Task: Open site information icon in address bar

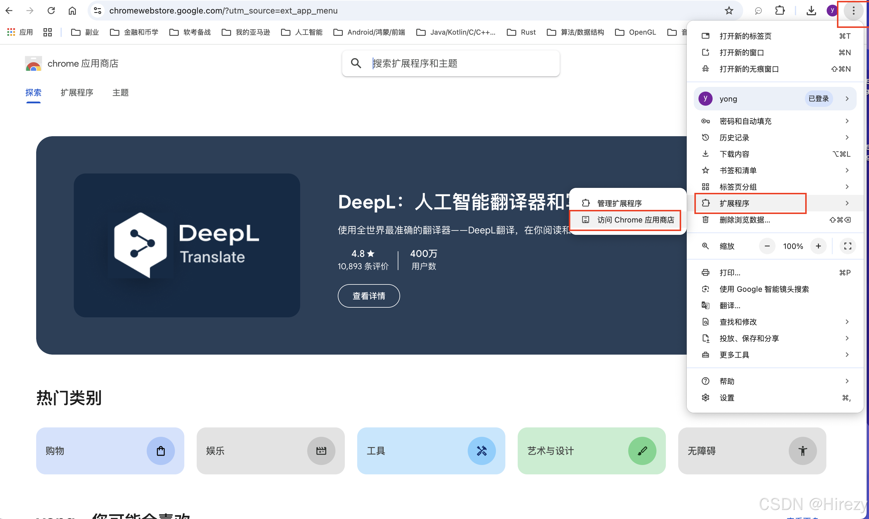Action: [x=98, y=11]
